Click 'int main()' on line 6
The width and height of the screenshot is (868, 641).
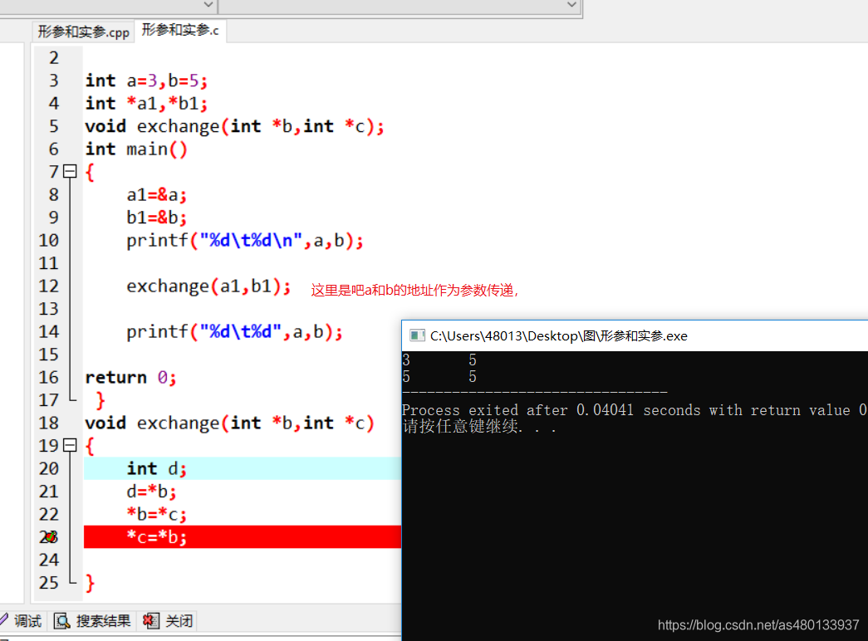point(136,149)
